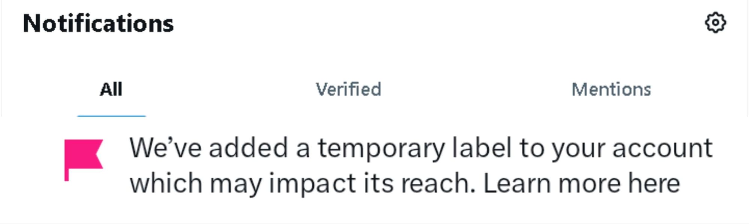749x224 pixels.
Task: Click Mentions to view mention notifications
Action: coord(611,89)
